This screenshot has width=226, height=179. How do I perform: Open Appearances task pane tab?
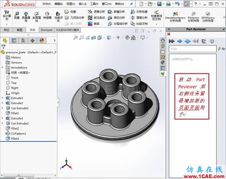click(163, 62)
